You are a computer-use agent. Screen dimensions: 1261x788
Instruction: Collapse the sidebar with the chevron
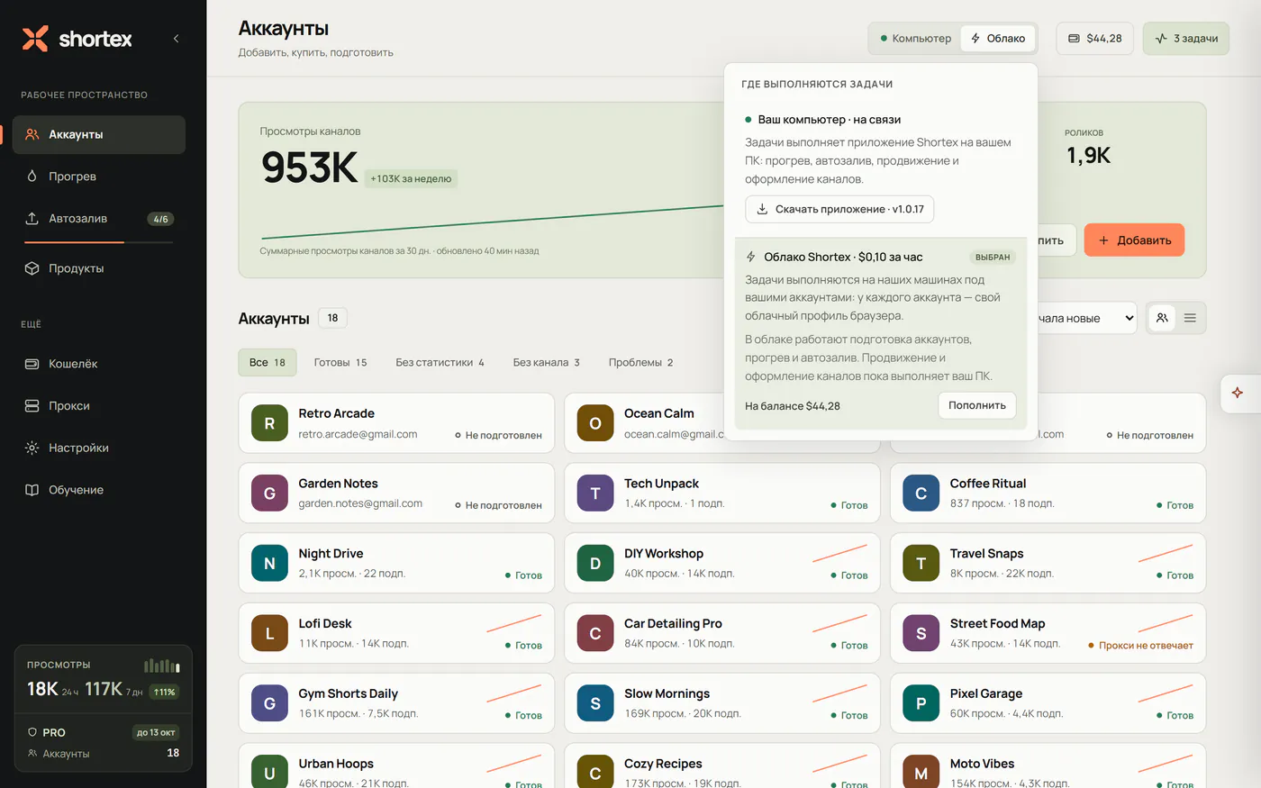(176, 39)
